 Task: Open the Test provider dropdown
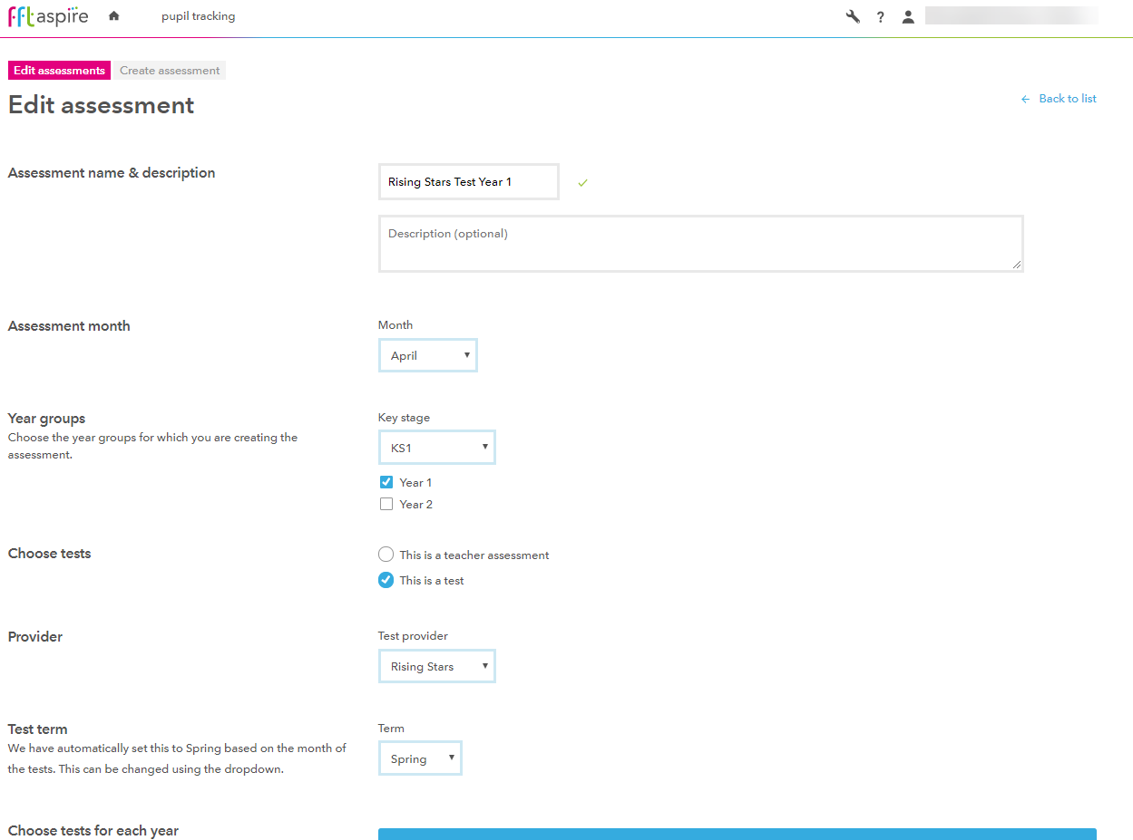(x=436, y=666)
